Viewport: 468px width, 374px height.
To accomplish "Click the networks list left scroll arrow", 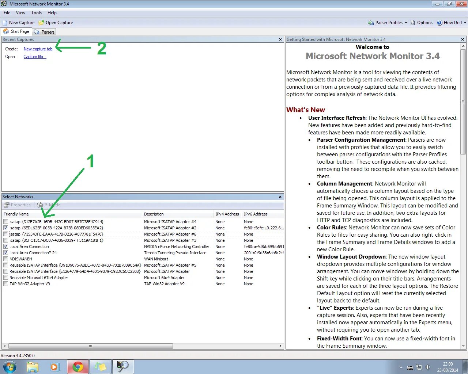I will pos(5,346).
